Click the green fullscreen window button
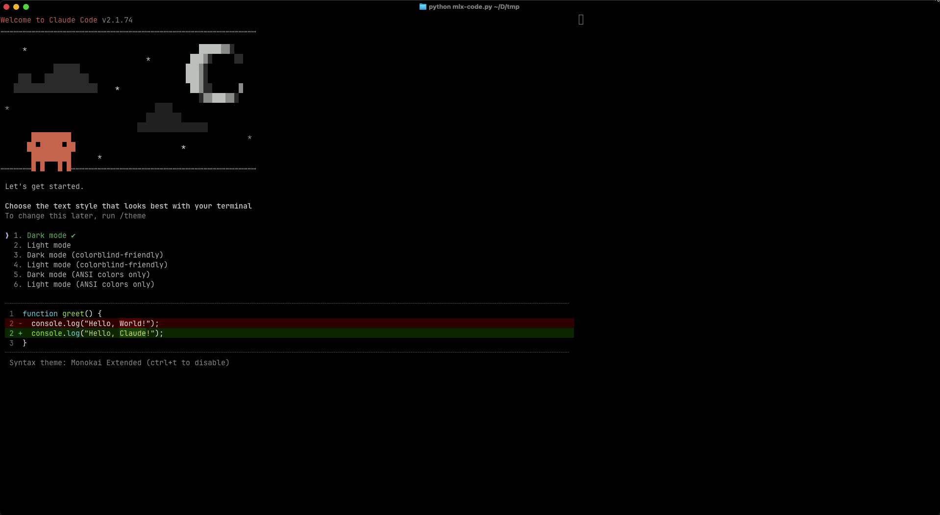 click(x=26, y=7)
